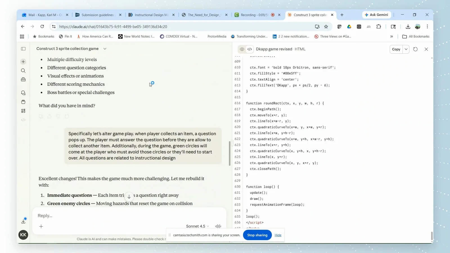The width and height of the screenshot is (450, 253).
Task: Toggle the Claude sidebar panel icon
Action: 23,49
